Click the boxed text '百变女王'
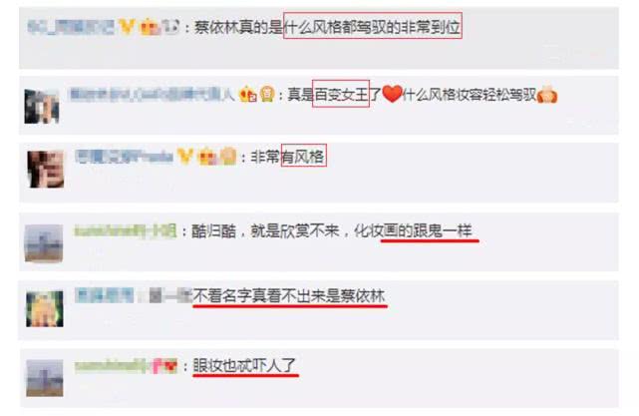This screenshot has height=416, width=639. [341, 94]
